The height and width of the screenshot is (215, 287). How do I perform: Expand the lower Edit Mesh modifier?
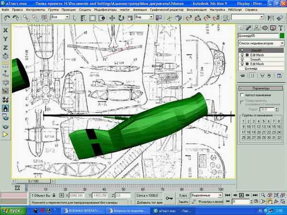tap(247, 64)
